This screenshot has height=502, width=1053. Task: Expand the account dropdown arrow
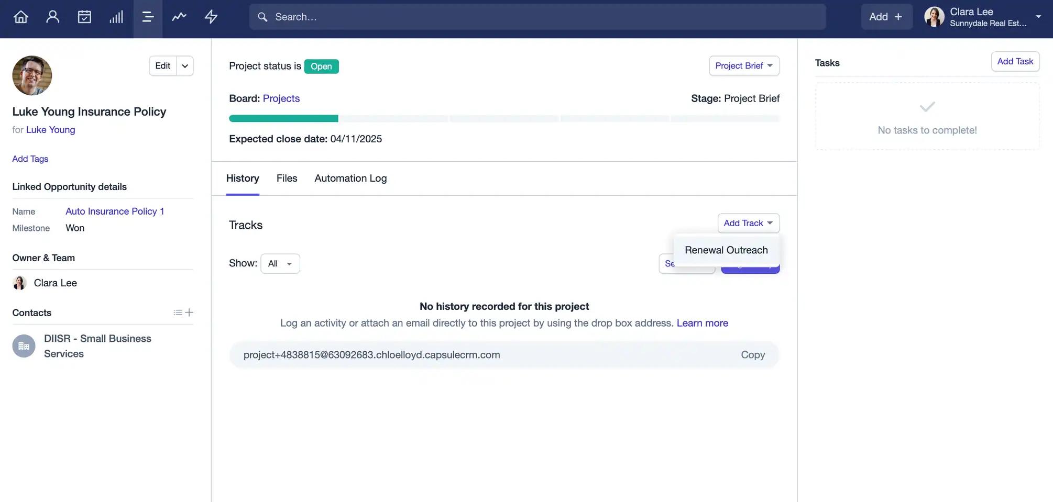pos(1038,17)
